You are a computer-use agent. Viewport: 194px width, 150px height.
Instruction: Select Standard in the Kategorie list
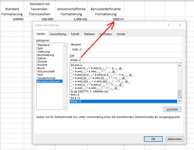coord(49,45)
